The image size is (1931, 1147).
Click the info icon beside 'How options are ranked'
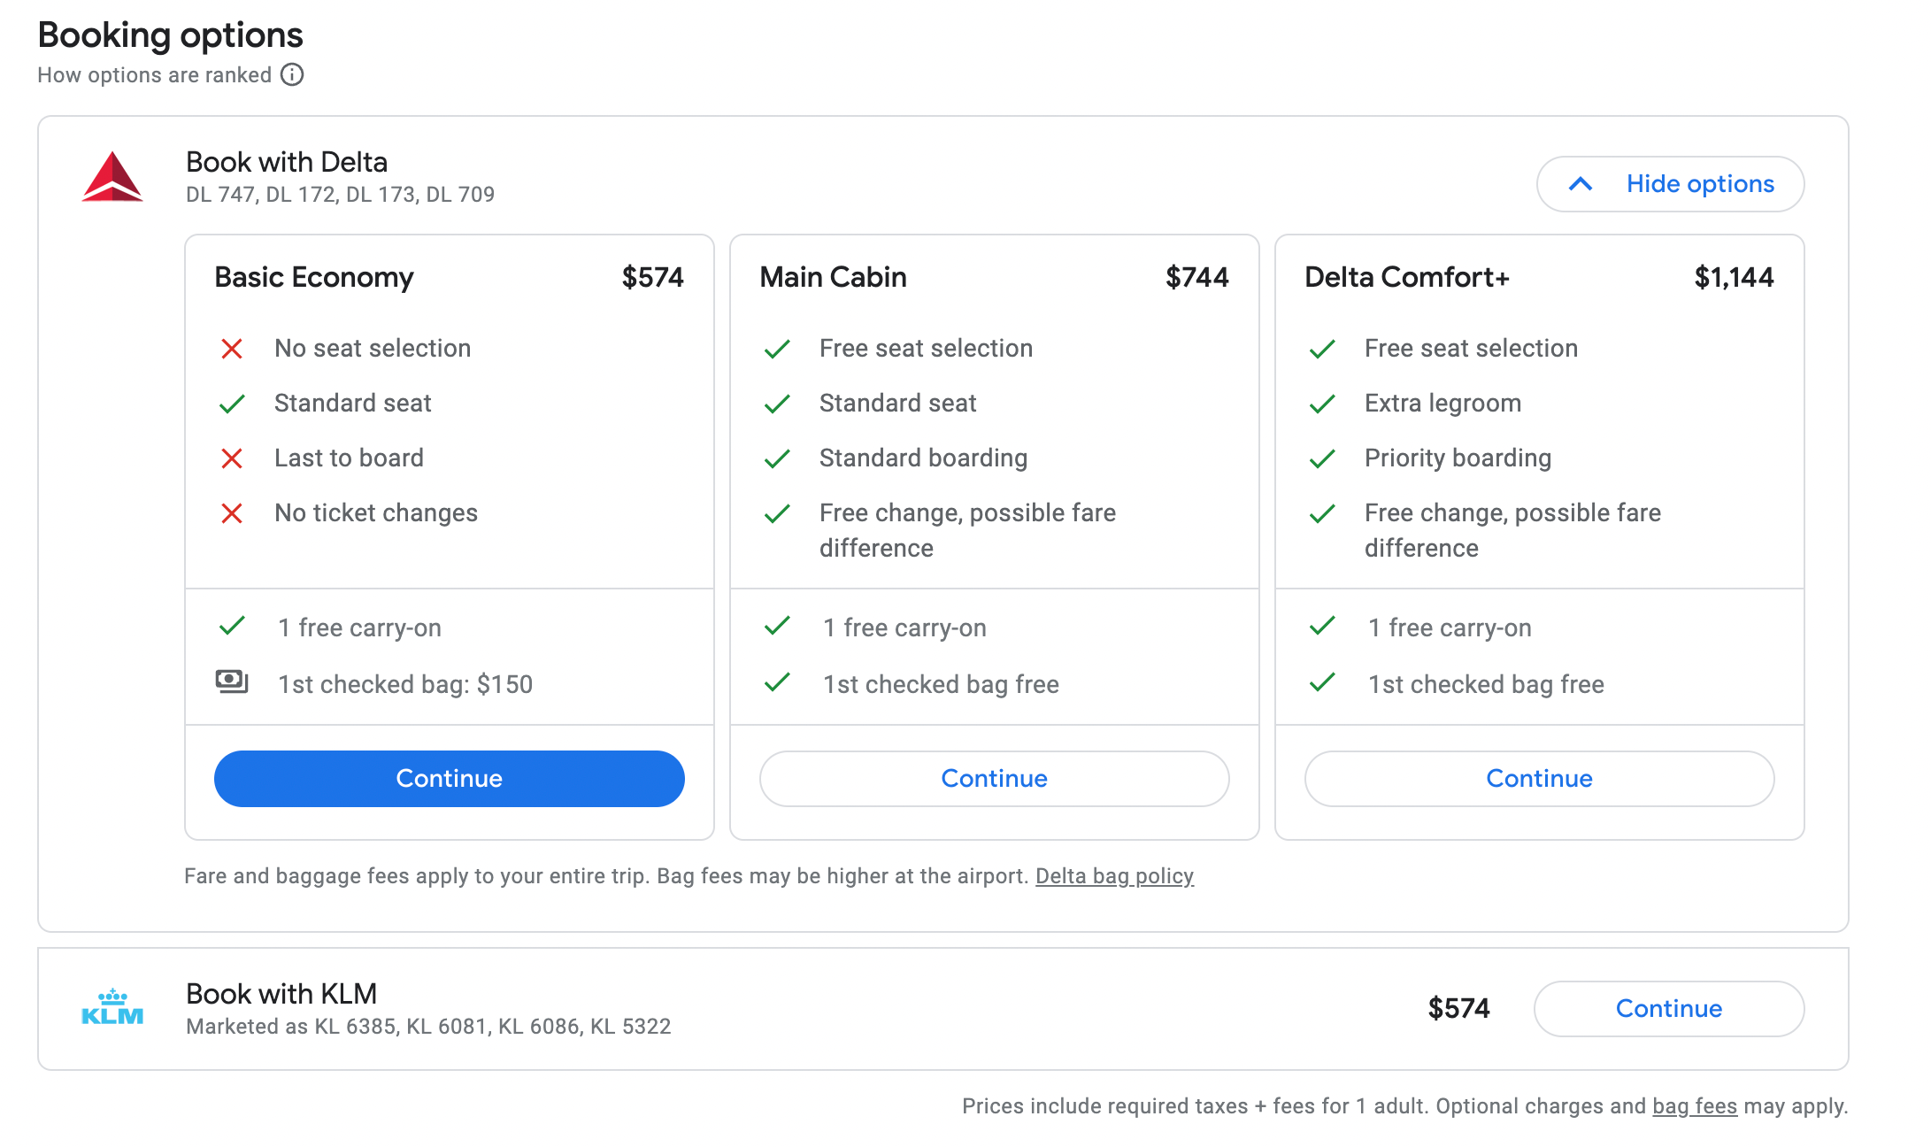pyautogui.click(x=292, y=75)
